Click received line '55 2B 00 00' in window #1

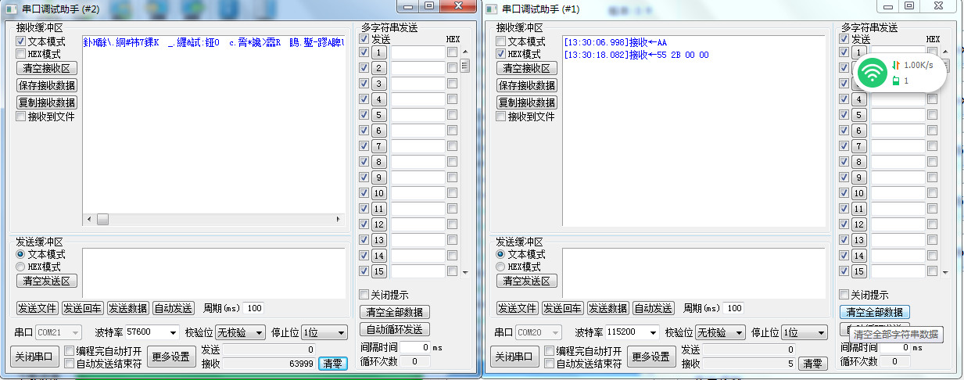click(x=636, y=55)
